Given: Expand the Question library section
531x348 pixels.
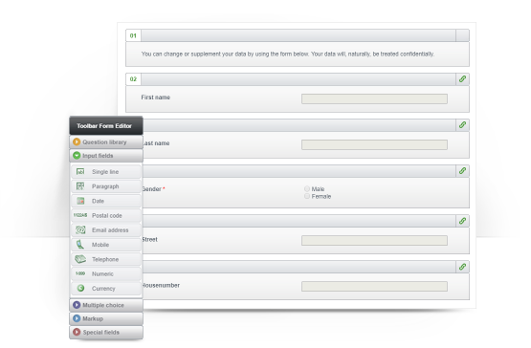Looking at the screenshot, I should [x=106, y=142].
